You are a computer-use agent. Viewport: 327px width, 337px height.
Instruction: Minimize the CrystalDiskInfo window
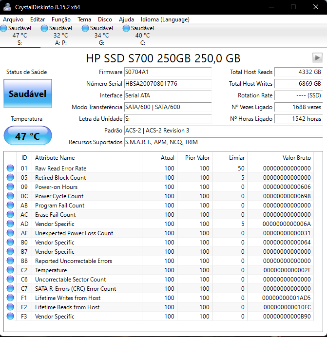click(271, 7)
